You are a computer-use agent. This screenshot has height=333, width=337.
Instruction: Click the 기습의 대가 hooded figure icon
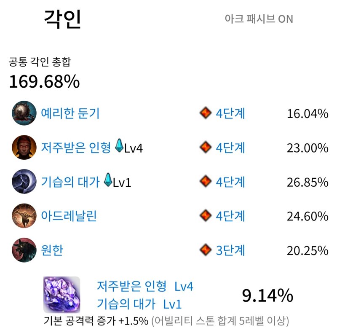coord(24,182)
